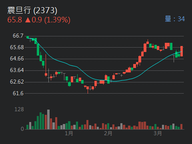Click the first green candlestick at 66.7
192x144 pixels.
point(28,37)
